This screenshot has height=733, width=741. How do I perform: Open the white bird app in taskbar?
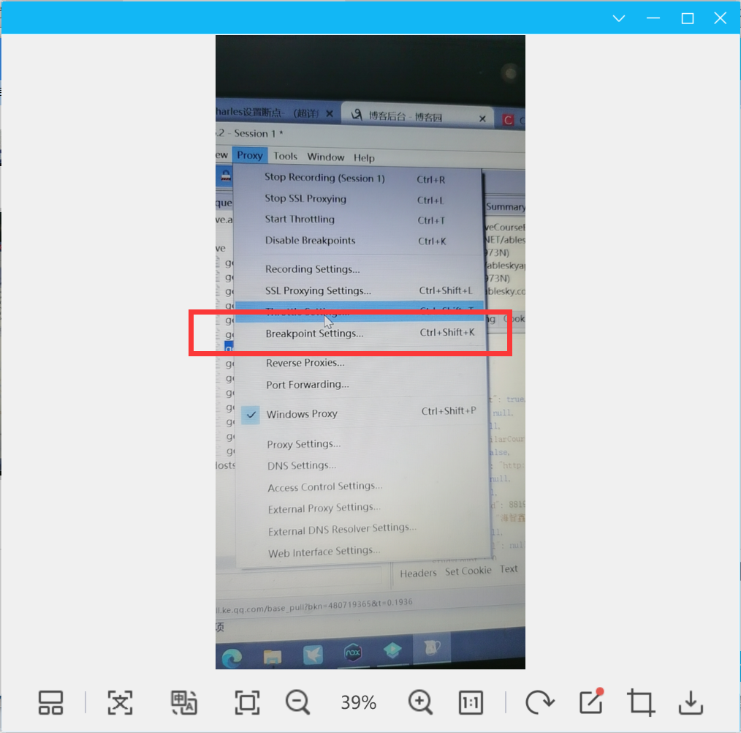pyautogui.click(x=313, y=655)
